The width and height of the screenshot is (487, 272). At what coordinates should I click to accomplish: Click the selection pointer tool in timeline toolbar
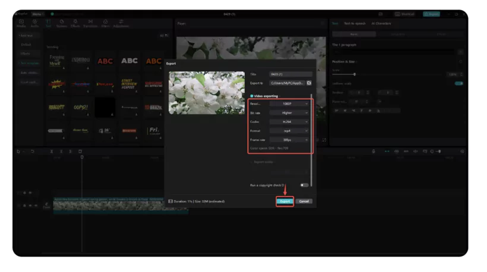(18, 151)
